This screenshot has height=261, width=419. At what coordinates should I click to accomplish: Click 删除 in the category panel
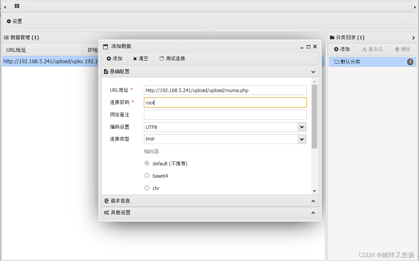coord(402,49)
